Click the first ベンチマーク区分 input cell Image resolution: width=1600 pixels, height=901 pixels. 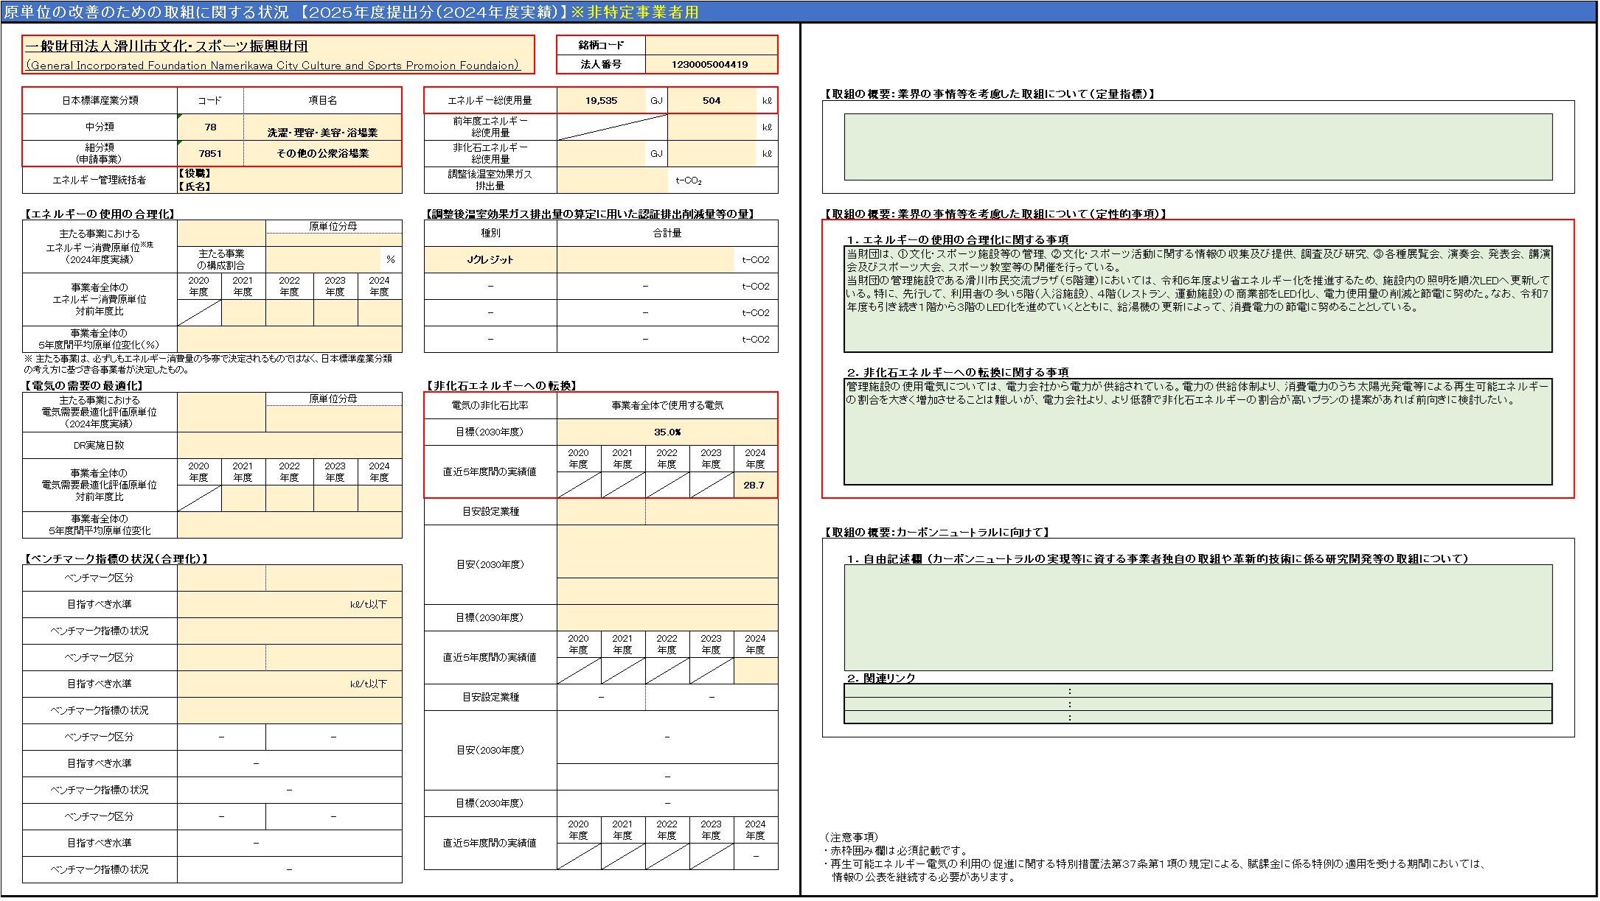point(221,578)
